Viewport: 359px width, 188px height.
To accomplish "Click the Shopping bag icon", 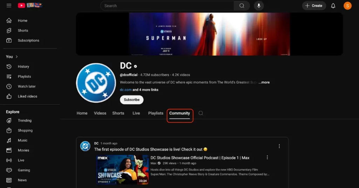I will [9, 130].
